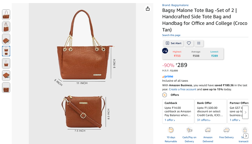Open the list view icon next to heart
This screenshot has height=144, width=252.
[x=199, y=43]
